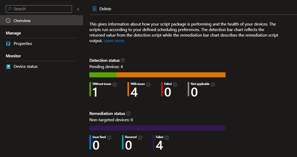Click the green detection bar segment

tap(103, 75)
